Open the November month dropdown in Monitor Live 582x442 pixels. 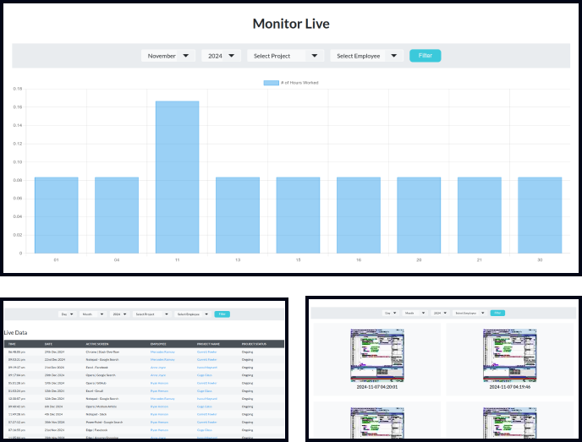(168, 56)
